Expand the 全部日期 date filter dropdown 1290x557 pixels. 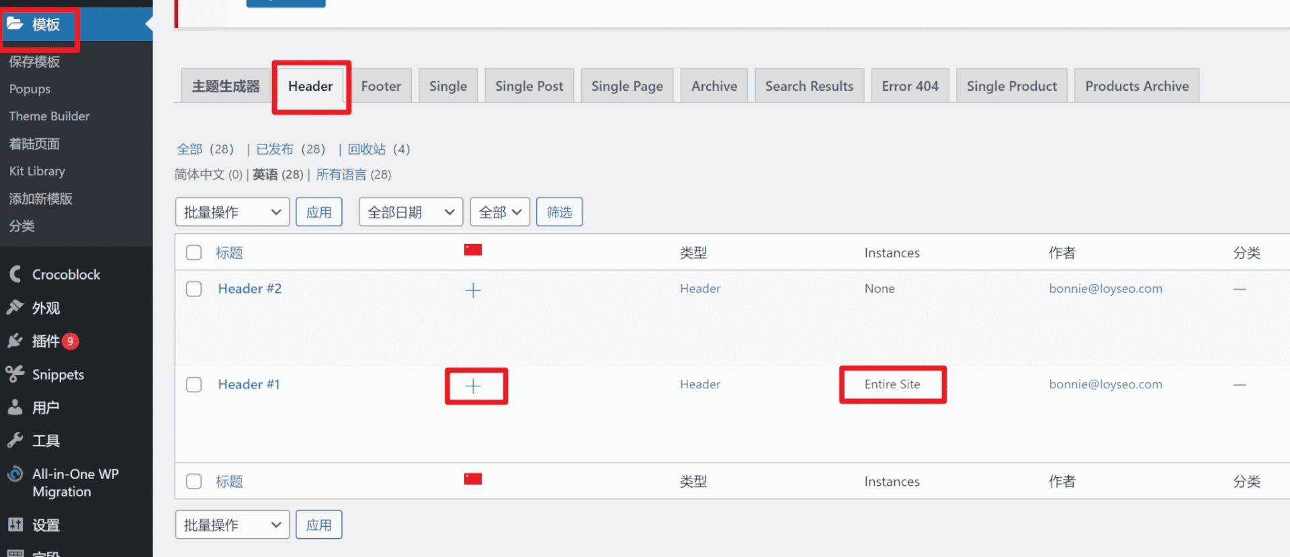click(411, 212)
